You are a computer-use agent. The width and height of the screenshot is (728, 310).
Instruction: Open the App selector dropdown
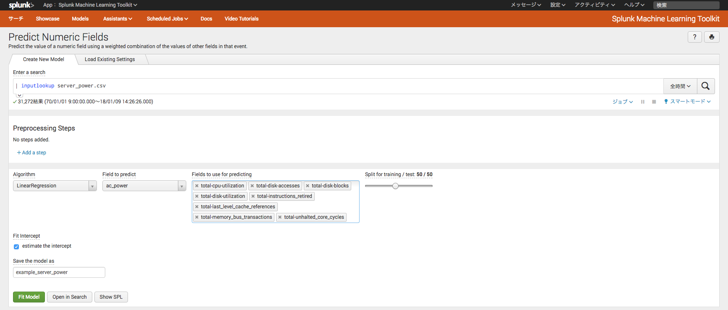coord(90,5)
